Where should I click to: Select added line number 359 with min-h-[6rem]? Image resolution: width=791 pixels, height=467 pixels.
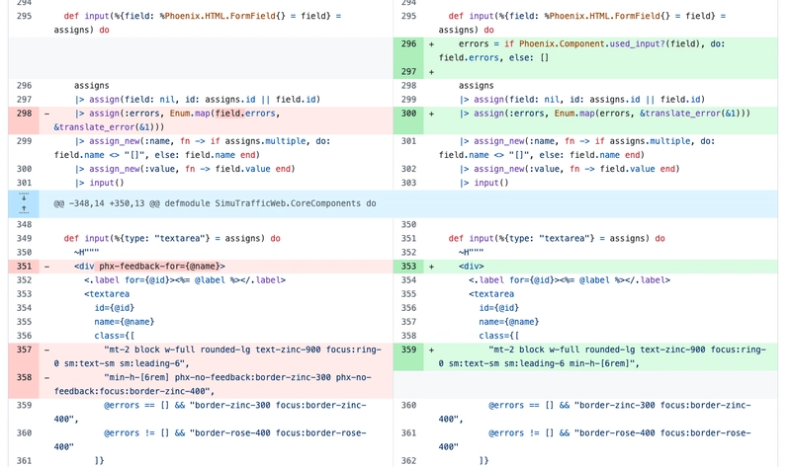coord(408,350)
